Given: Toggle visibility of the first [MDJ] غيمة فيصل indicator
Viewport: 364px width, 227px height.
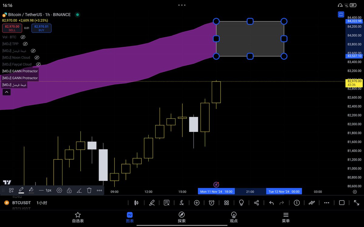Looking at the screenshot, I should [x=33, y=51].
